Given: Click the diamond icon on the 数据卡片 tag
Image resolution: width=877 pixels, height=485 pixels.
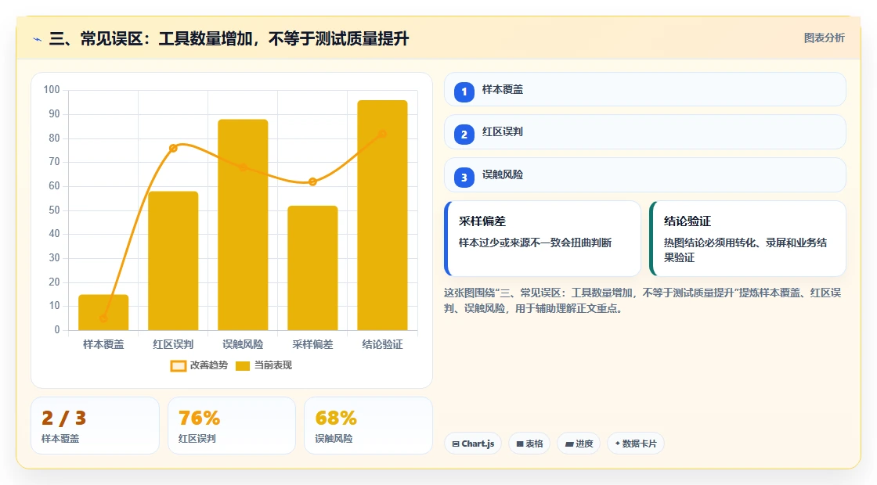Looking at the screenshot, I should [x=618, y=443].
